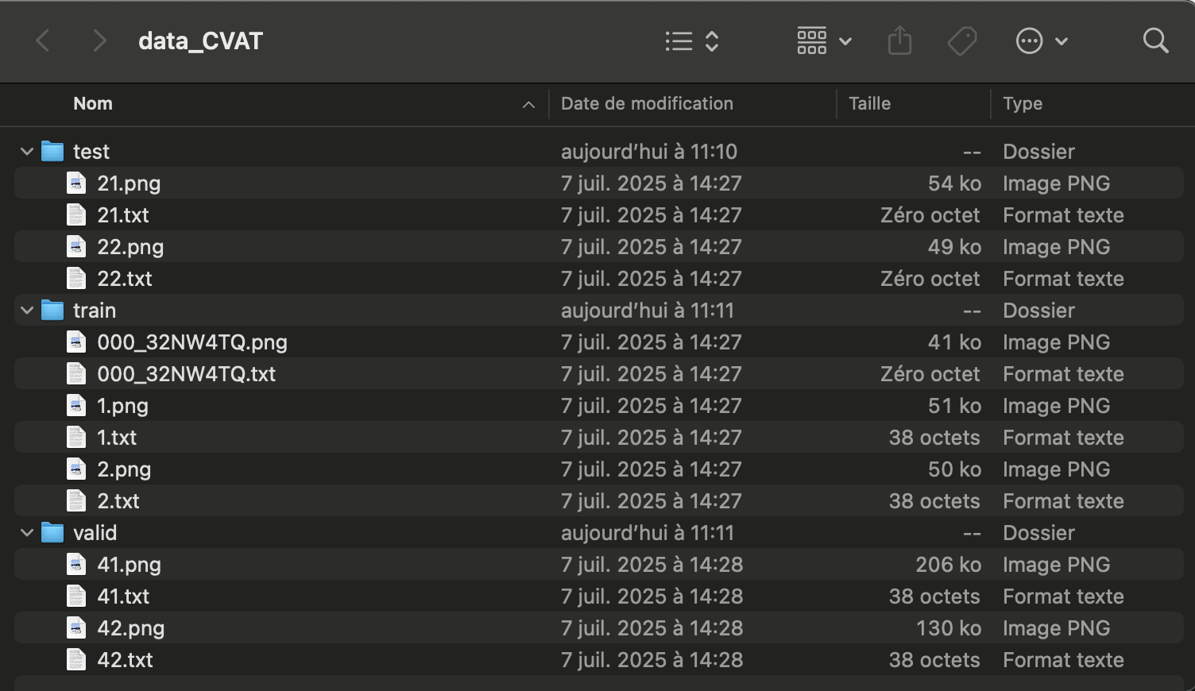The height and width of the screenshot is (691, 1195).
Task: Toggle sort direction arrow in Nom column
Action: [528, 105]
